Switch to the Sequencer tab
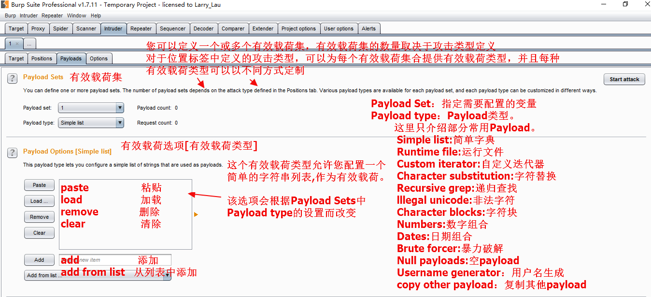Screen dimensions: 651x297 coord(172,28)
